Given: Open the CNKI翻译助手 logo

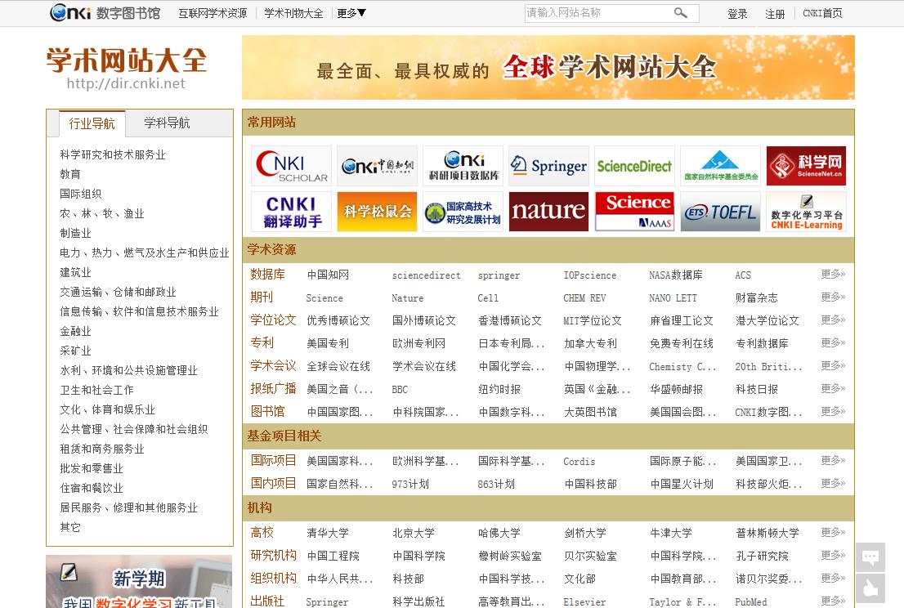Looking at the screenshot, I should click(x=291, y=212).
